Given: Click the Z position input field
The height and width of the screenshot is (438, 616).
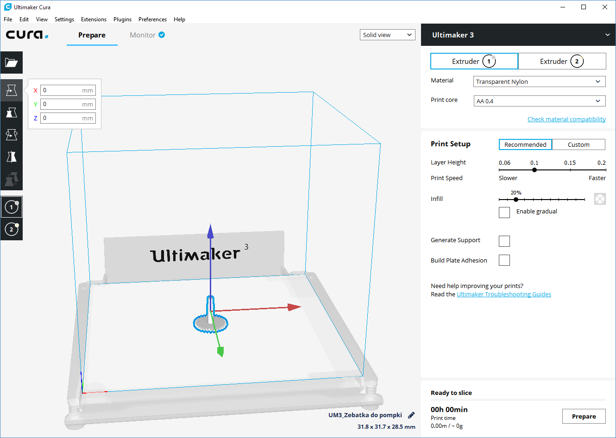Looking at the screenshot, I should pyautogui.click(x=68, y=118).
